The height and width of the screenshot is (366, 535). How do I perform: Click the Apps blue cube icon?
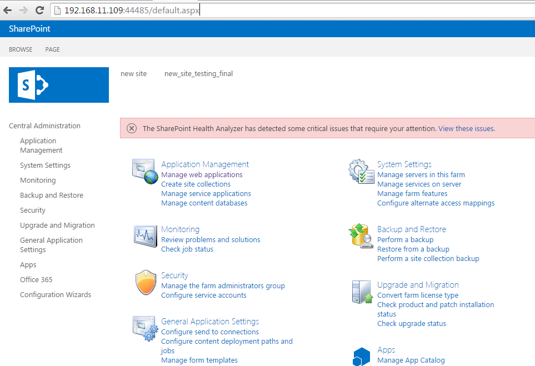(361, 357)
